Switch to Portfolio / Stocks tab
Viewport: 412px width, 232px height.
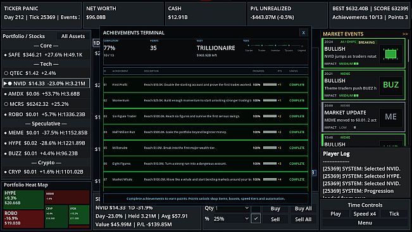(23, 36)
